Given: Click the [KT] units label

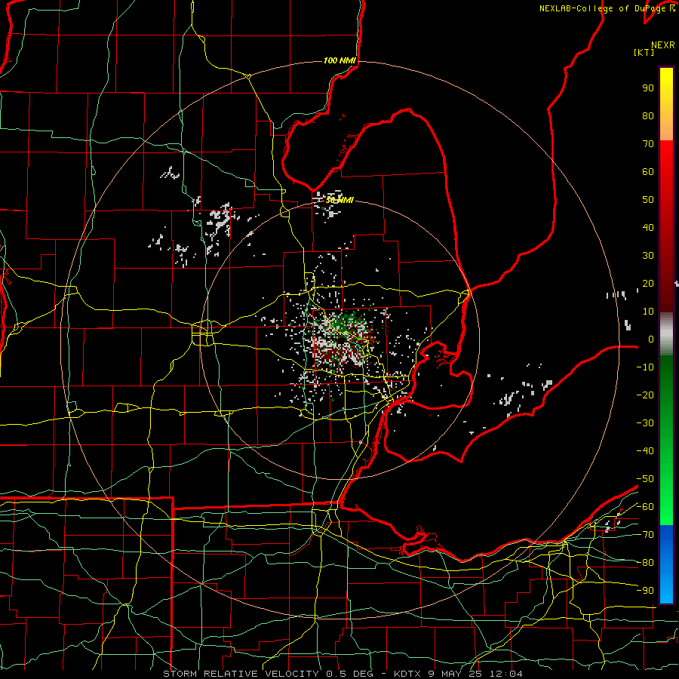Looking at the screenshot, I should tap(644, 52).
